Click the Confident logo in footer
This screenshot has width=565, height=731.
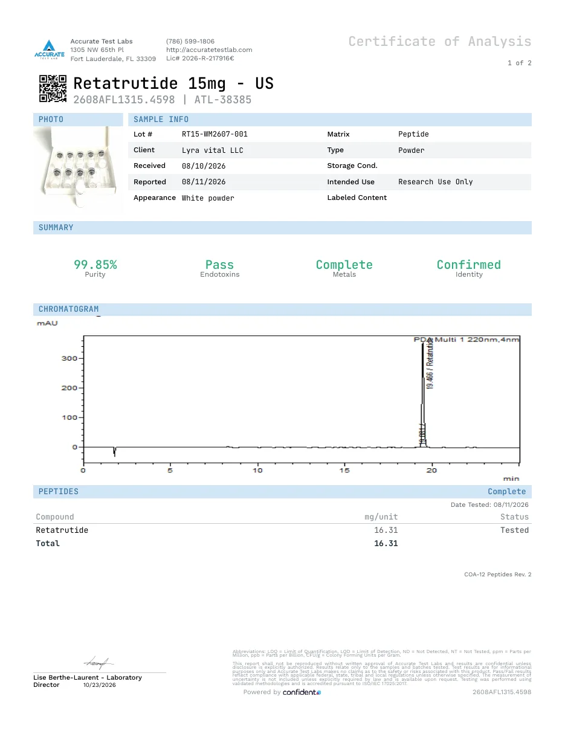point(302,692)
